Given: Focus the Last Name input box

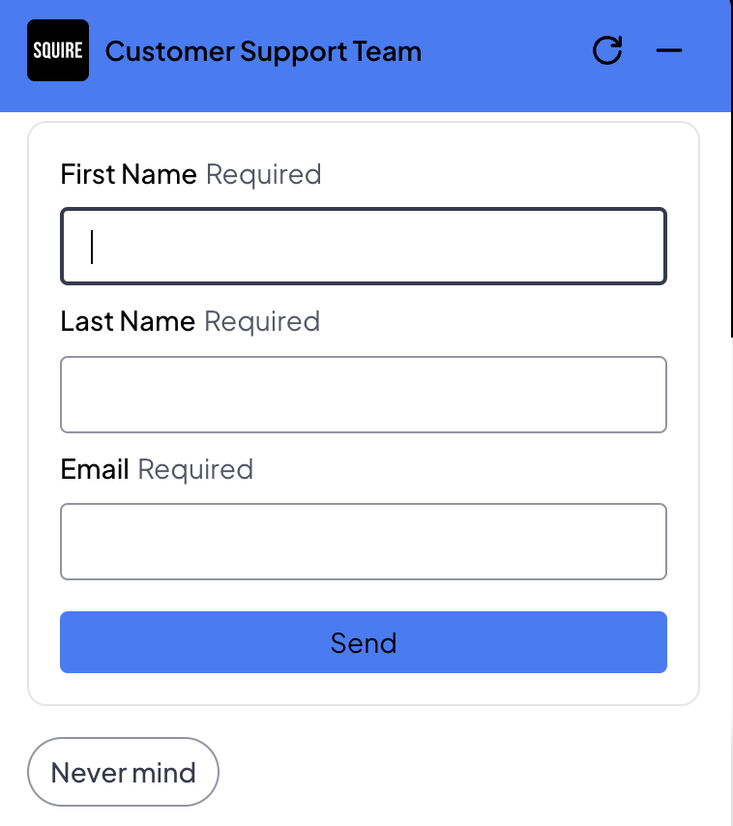Looking at the screenshot, I should tap(364, 394).
